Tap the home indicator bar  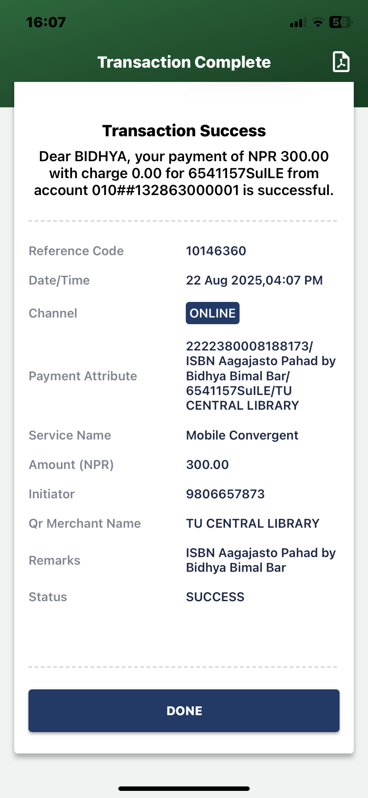point(184,789)
